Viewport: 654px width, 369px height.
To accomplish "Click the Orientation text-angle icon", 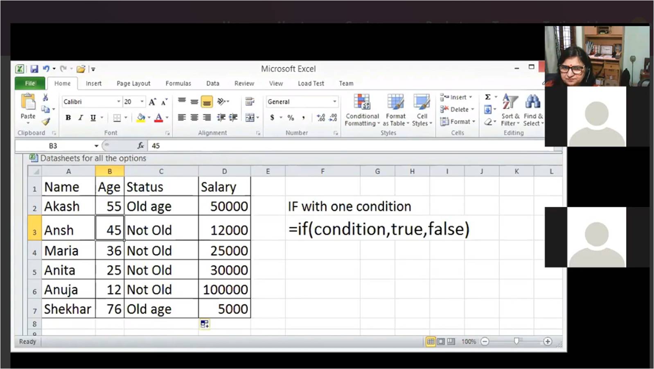I will coord(221,101).
